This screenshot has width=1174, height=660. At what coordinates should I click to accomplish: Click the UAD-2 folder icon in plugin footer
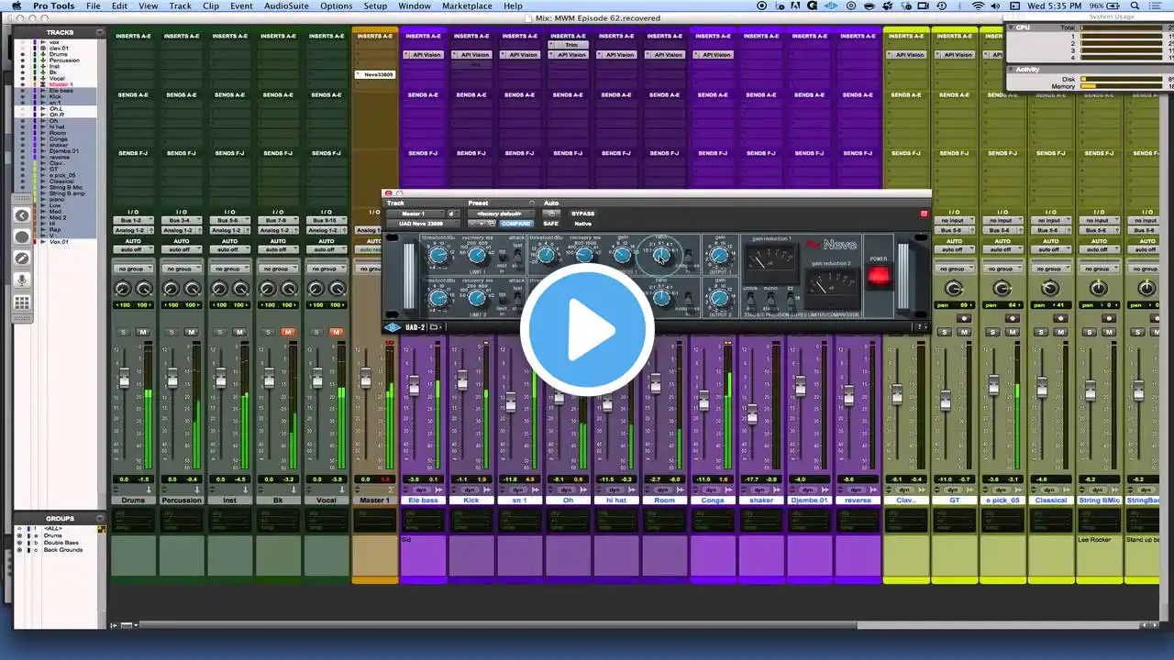pyautogui.click(x=435, y=327)
